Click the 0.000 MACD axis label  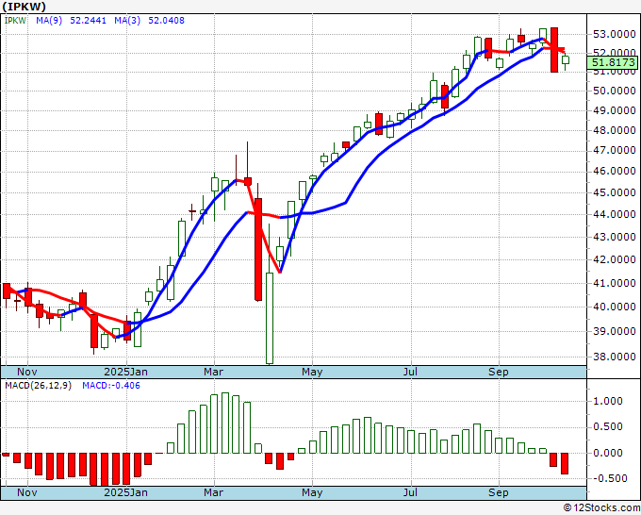(607, 453)
